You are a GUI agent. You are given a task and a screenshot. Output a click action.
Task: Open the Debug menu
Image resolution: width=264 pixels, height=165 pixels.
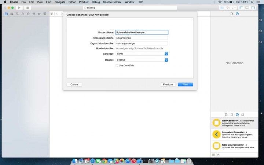coord(96,2)
